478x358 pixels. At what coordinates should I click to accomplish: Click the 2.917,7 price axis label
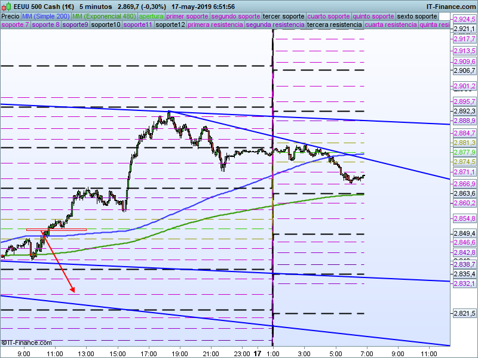click(464, 39)
